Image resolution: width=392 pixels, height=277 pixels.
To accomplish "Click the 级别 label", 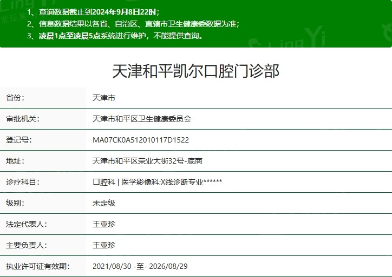I will (x=15, y=203).
